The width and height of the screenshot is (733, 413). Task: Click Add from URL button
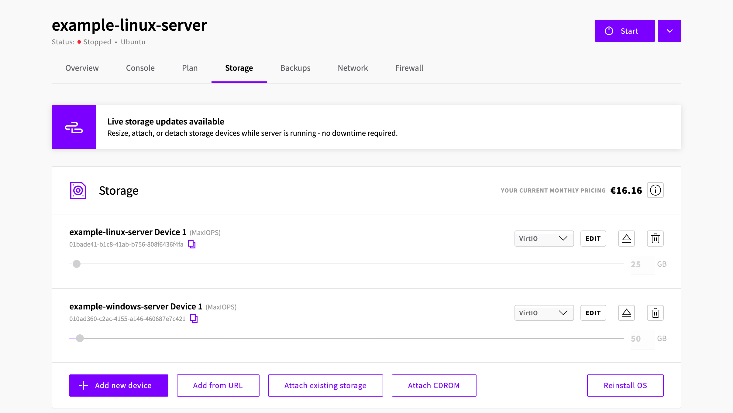218,385
